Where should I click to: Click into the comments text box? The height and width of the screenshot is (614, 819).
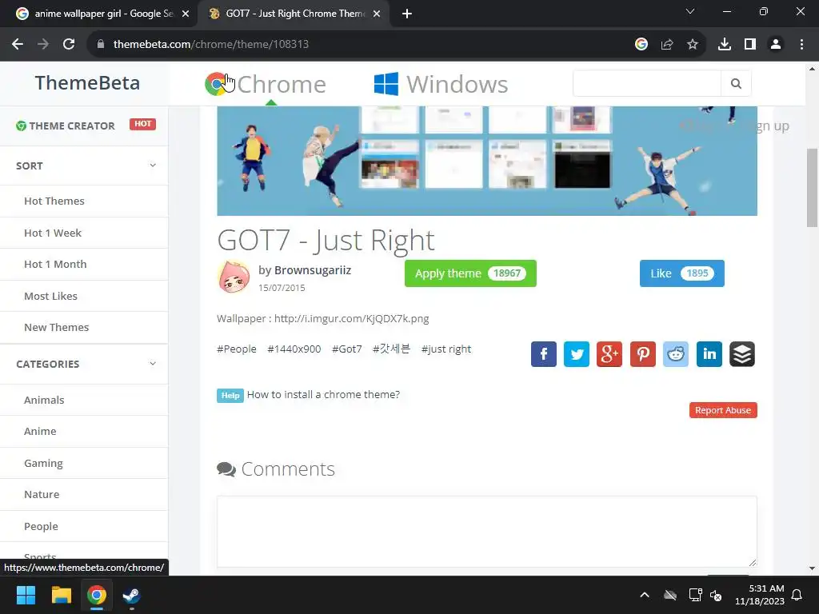point(487,532)
